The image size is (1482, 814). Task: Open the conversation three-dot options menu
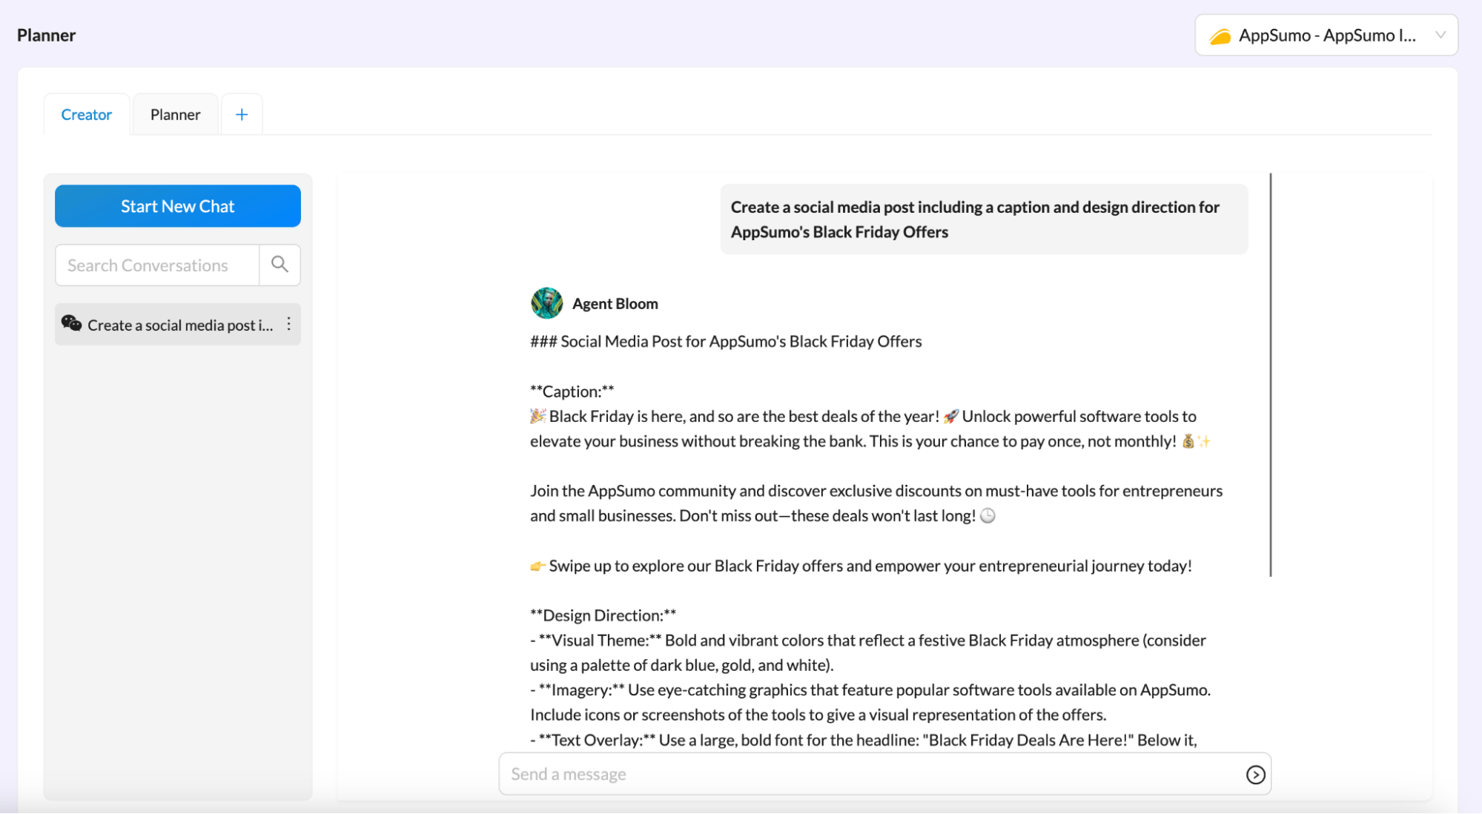(289, 324)
